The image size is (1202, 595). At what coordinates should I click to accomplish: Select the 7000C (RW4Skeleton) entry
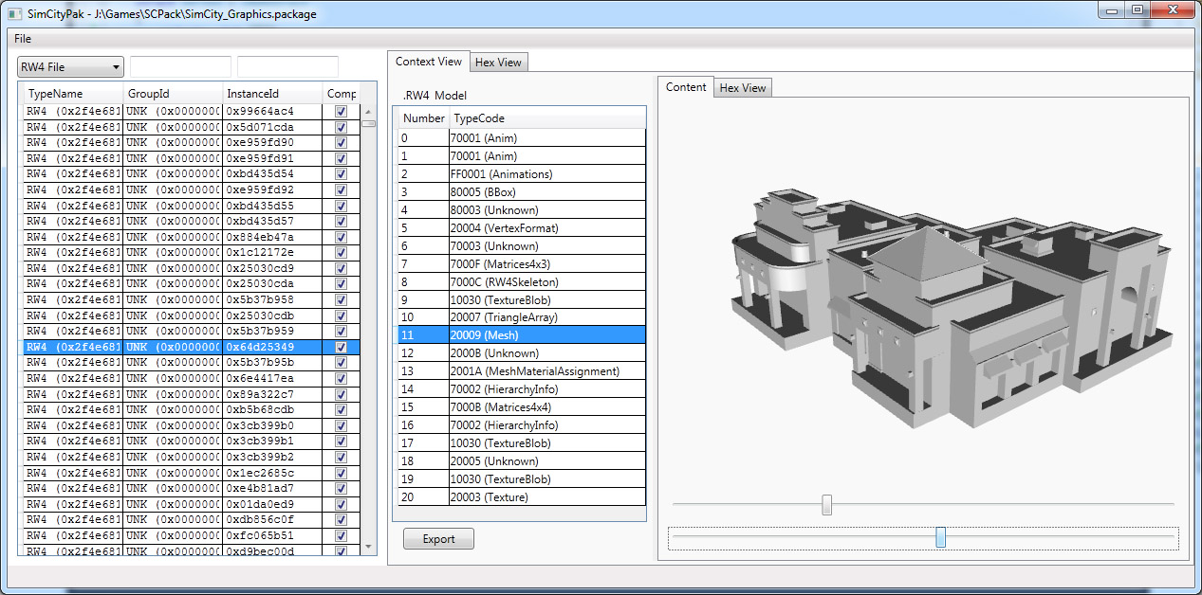point(504,281)
